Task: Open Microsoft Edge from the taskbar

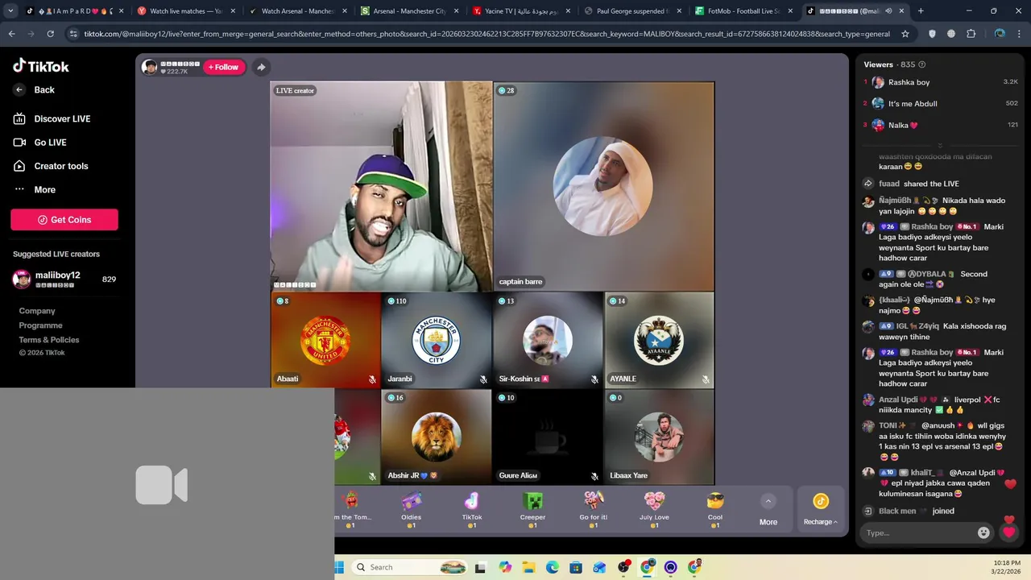Action: pos(553,567)
